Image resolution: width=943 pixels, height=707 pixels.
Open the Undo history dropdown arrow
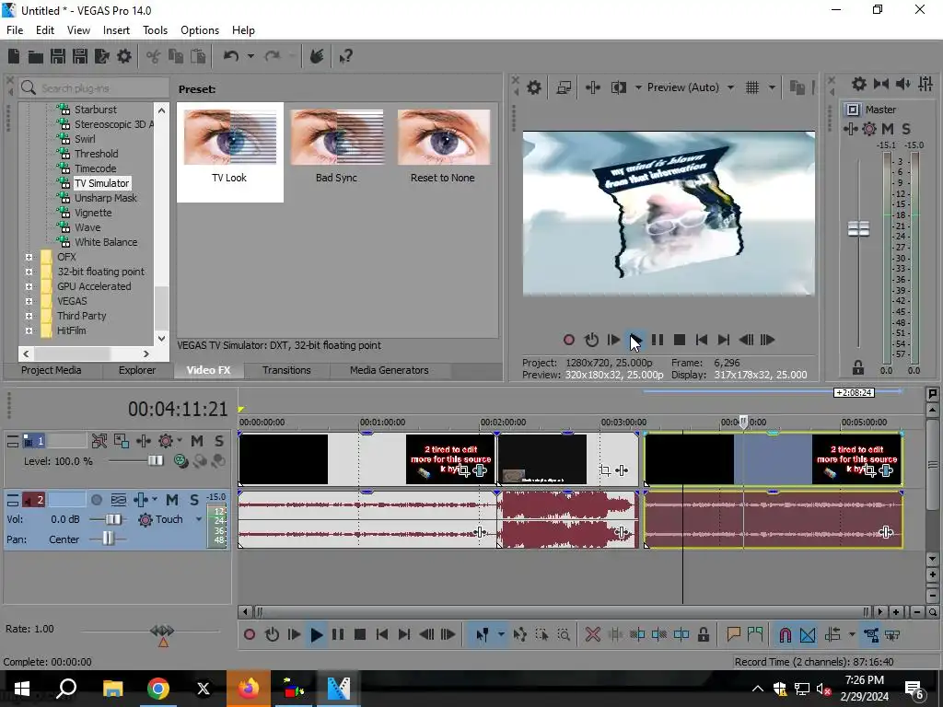tap(250, 56)
